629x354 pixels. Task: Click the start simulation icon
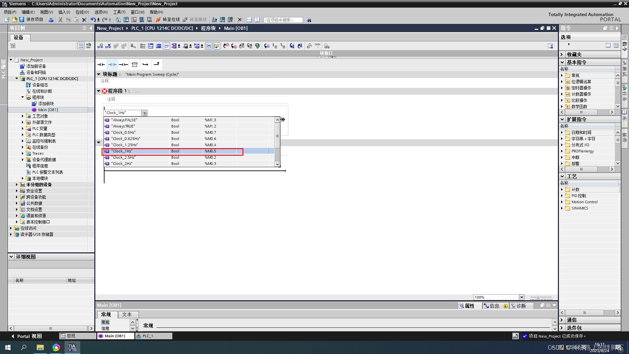(142, 20)
